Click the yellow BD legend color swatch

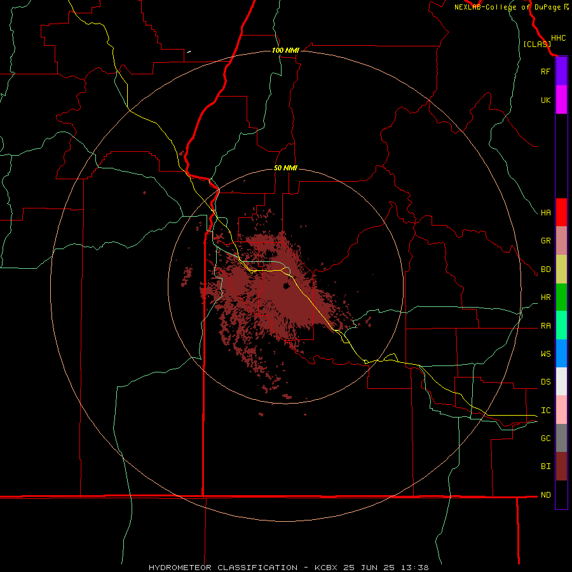[561, 269]
